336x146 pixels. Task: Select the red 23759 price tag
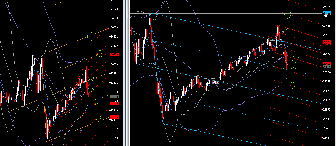[x=114, y=103]
